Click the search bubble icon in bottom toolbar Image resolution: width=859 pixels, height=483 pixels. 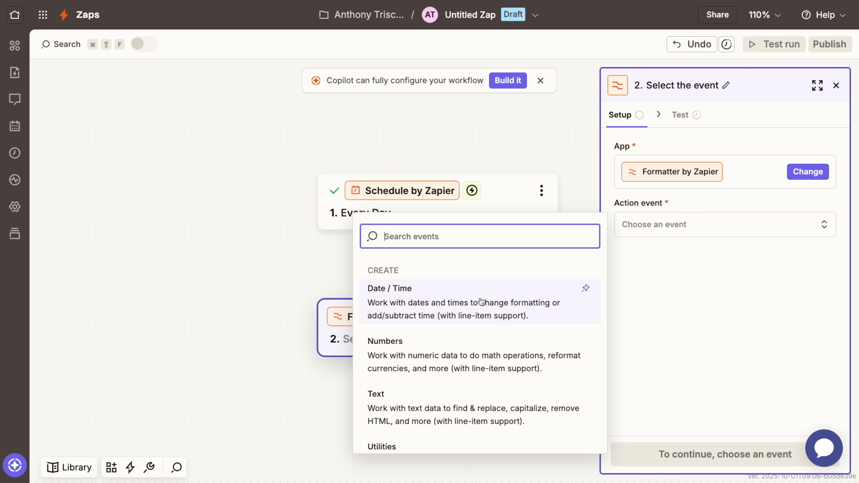click(x=176, y=467)
